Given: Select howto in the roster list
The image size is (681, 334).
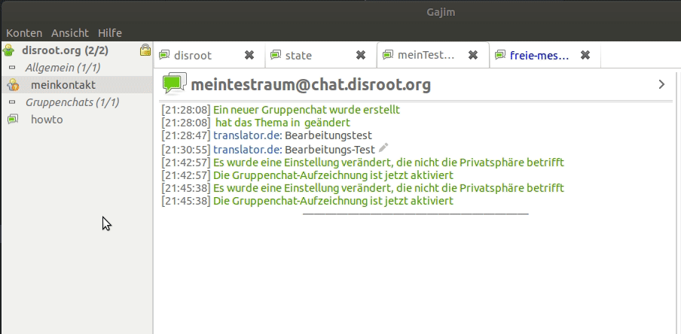Looking at the screenshot, I should click(47, 120).
